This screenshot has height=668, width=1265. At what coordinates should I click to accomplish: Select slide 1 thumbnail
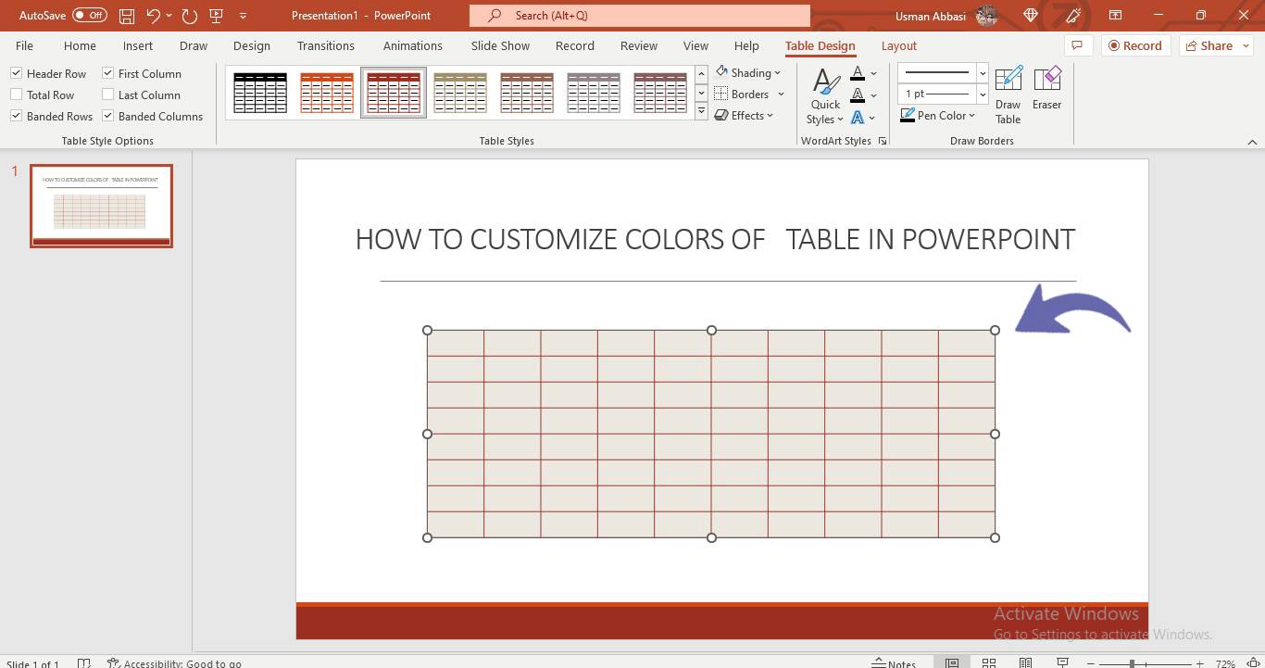pyautogui.click(x=101, y=206)
